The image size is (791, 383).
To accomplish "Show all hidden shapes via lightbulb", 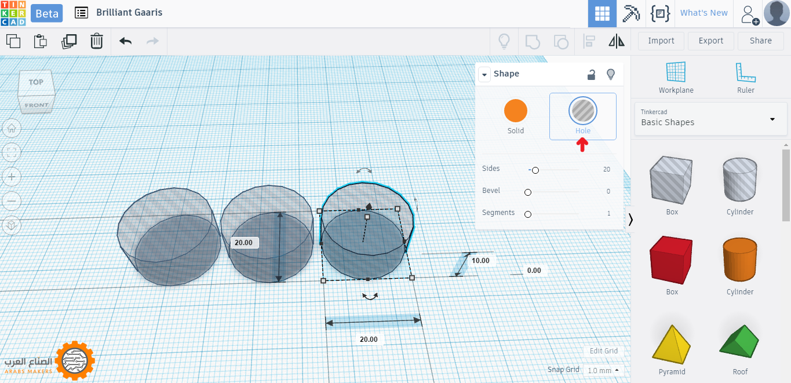I will pos(504,41).
